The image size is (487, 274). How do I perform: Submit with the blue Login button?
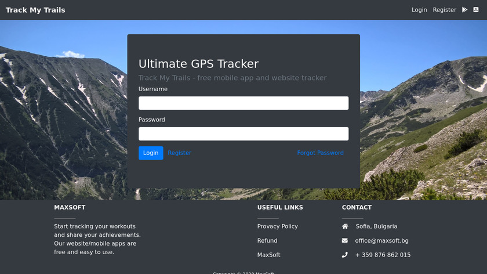tap(151, 153)
